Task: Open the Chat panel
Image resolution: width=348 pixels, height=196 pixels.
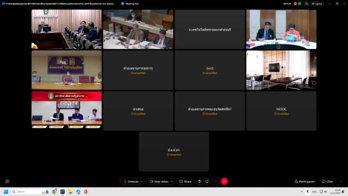Action: click(x=328, y=181)
